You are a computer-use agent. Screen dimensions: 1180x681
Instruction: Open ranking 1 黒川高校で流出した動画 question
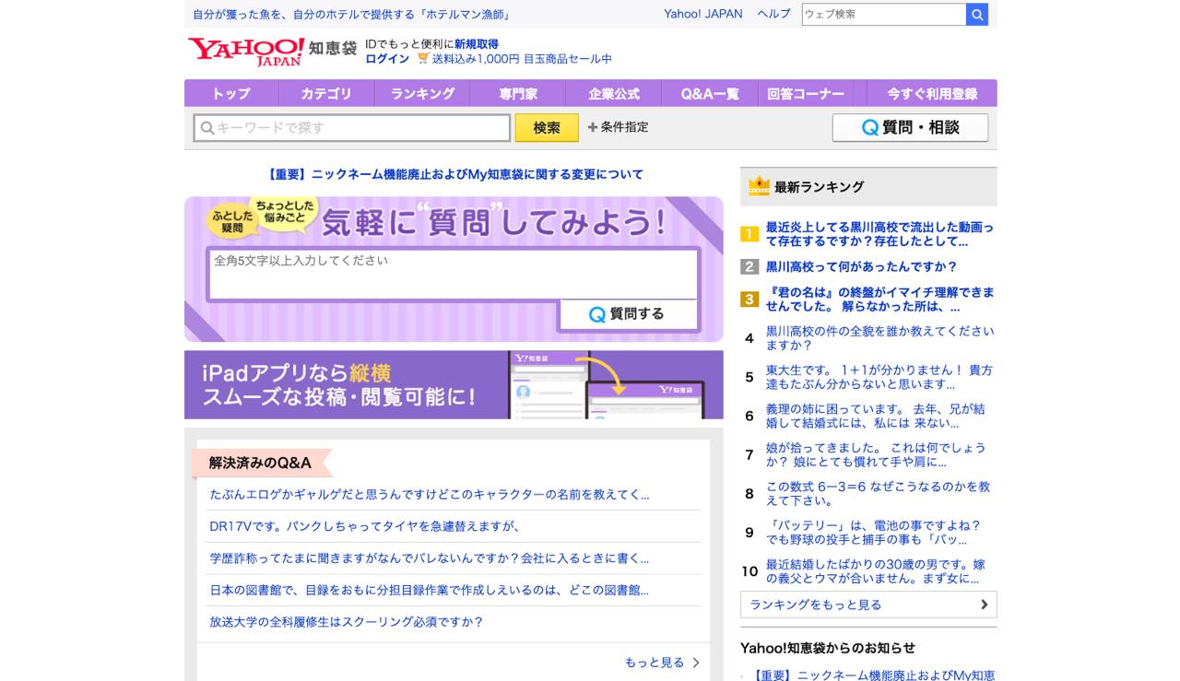pos(879,234)
